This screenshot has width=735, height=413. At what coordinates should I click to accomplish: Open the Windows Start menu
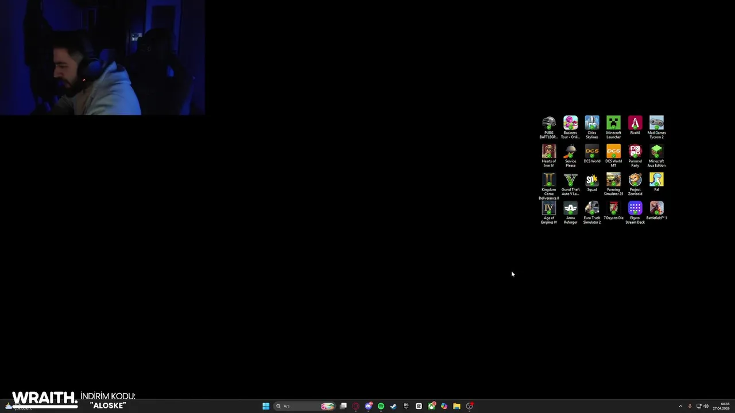pos(266,406)
